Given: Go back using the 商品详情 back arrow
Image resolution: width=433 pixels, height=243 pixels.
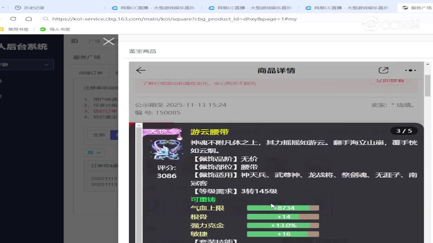Looking at the screenshot, I should tap(141, 70).
